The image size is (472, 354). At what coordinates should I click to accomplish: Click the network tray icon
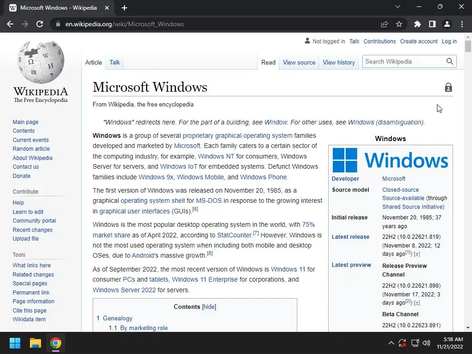(415, 343)
